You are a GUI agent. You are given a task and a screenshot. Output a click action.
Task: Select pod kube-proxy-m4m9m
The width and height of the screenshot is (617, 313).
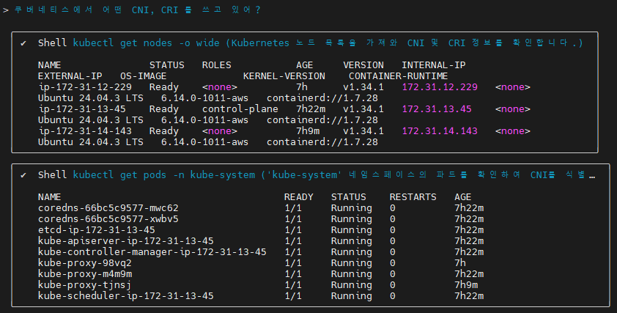coord(84,274)
